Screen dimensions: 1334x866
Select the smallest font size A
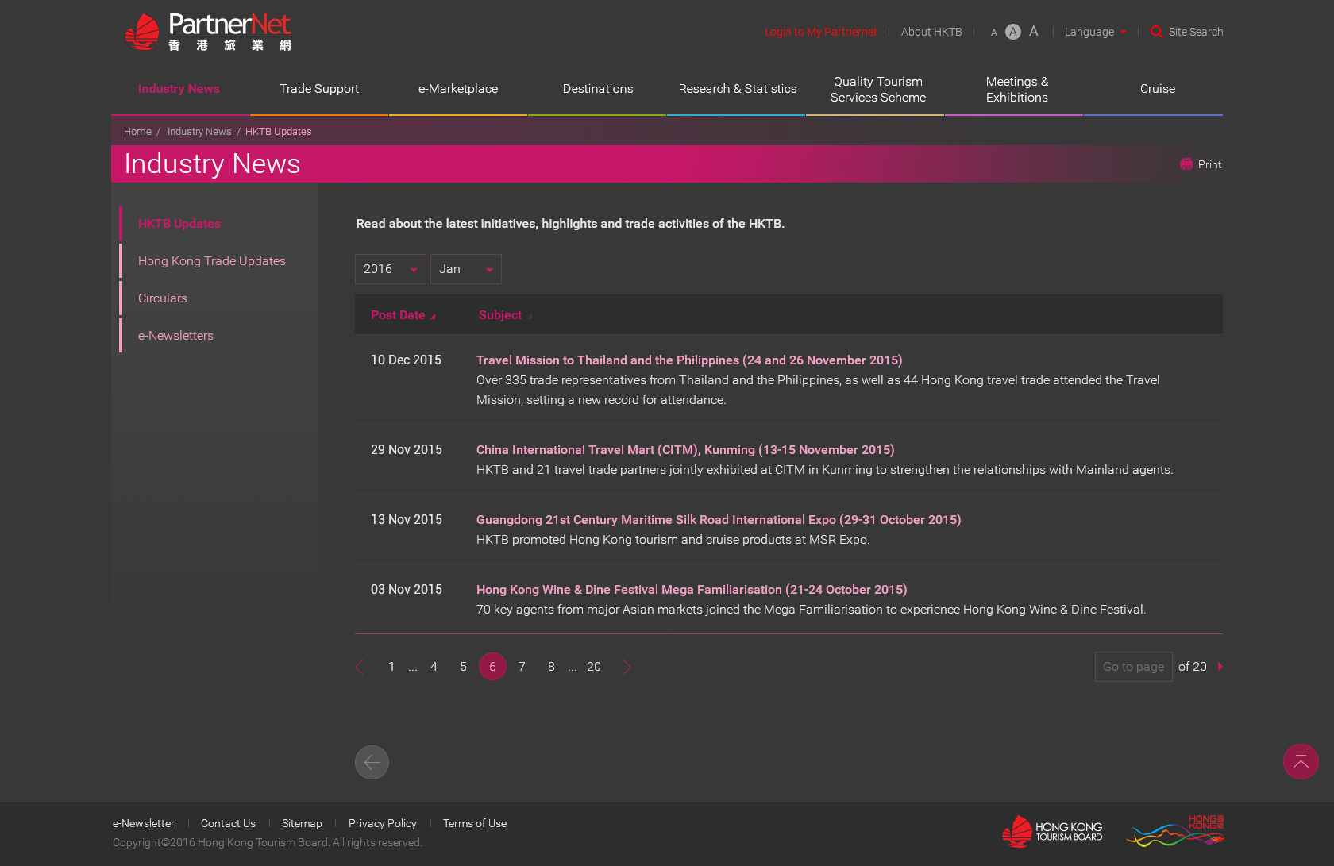pos(993,33)
